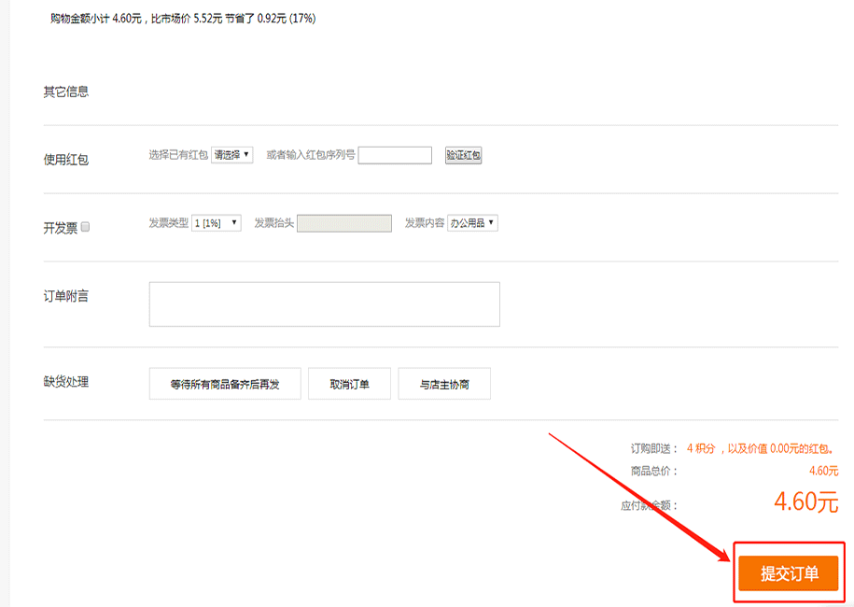Click the 红包序列号 input field
The height and width of the screenshot is (607, 854).
point(395,155)
